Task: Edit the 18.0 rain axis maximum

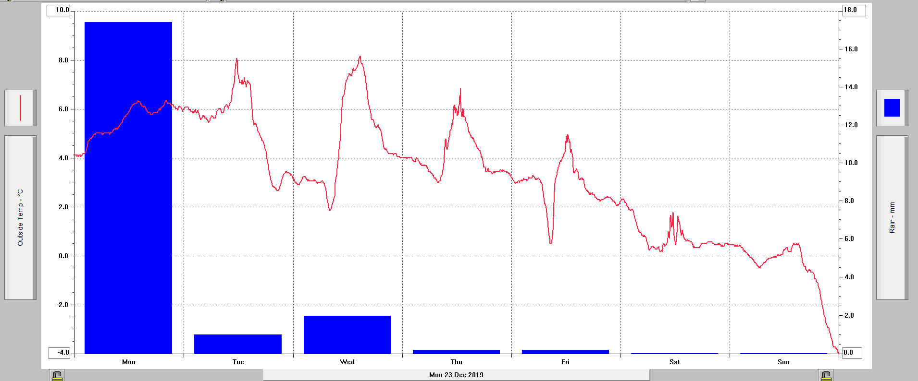Action: tap(854, 10)
